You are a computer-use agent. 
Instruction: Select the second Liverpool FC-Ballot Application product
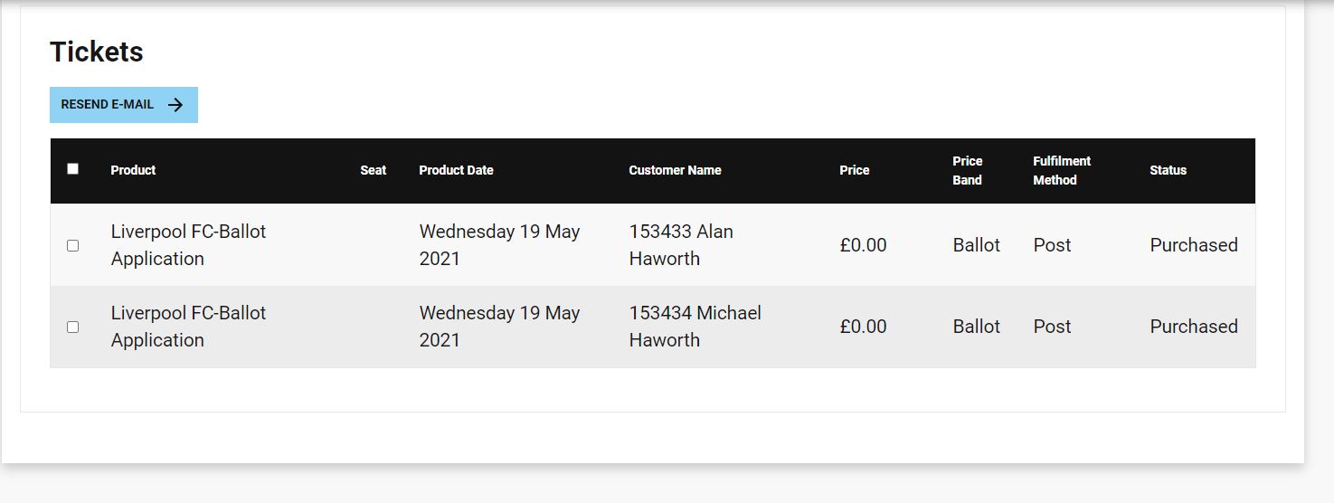pyautogui.click(x=188, y=327)
